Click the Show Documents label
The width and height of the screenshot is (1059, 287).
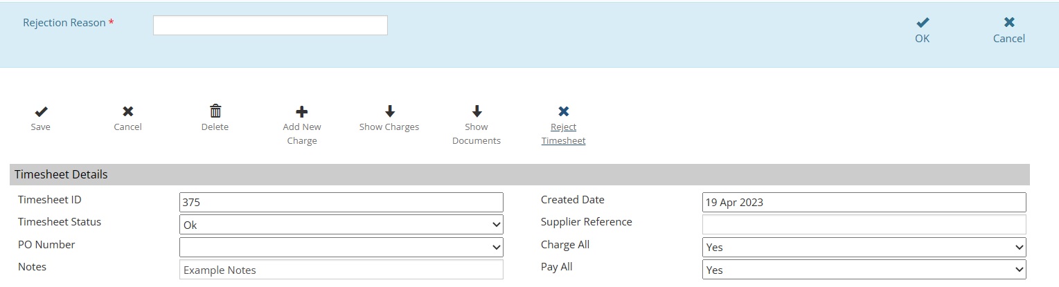point(477,134)
